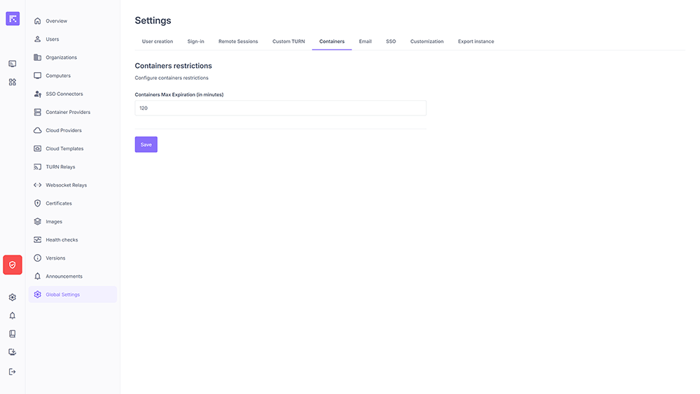Go to the User creation tab

tap(157, 41)
